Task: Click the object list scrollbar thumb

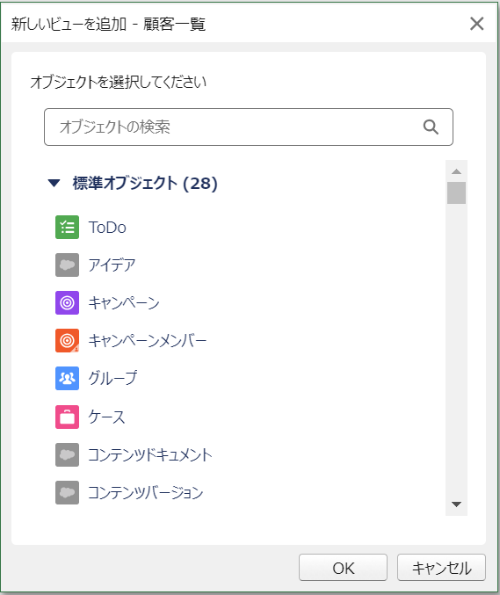Action: click(x=456, y=192)
